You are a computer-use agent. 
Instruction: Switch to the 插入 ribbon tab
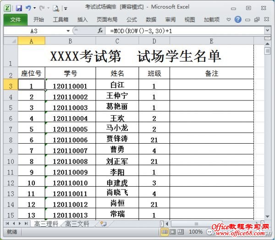coord(82,19)
